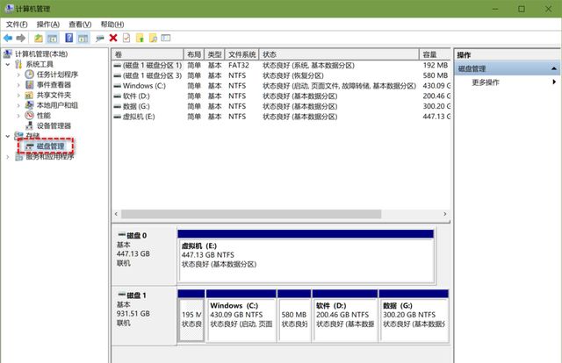Click the search folder toolbar icon
This screenshot has height=363, width=562.
(153, 38)
